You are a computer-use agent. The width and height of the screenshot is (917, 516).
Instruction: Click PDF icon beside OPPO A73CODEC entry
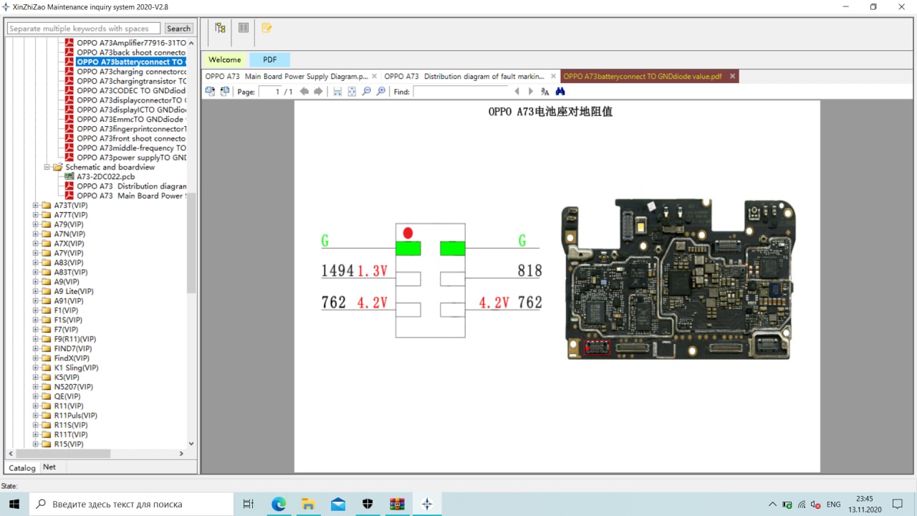pos(69,90)
